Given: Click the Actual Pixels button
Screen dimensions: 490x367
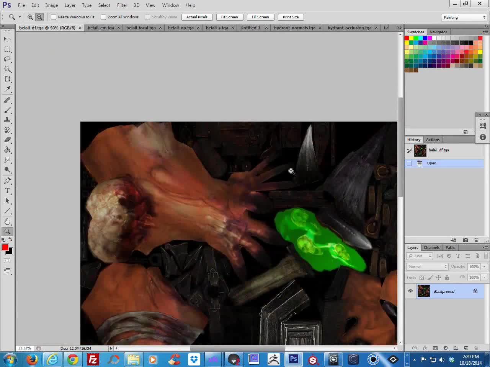Looking at the screenshot, I should click(x=197, y=17).
